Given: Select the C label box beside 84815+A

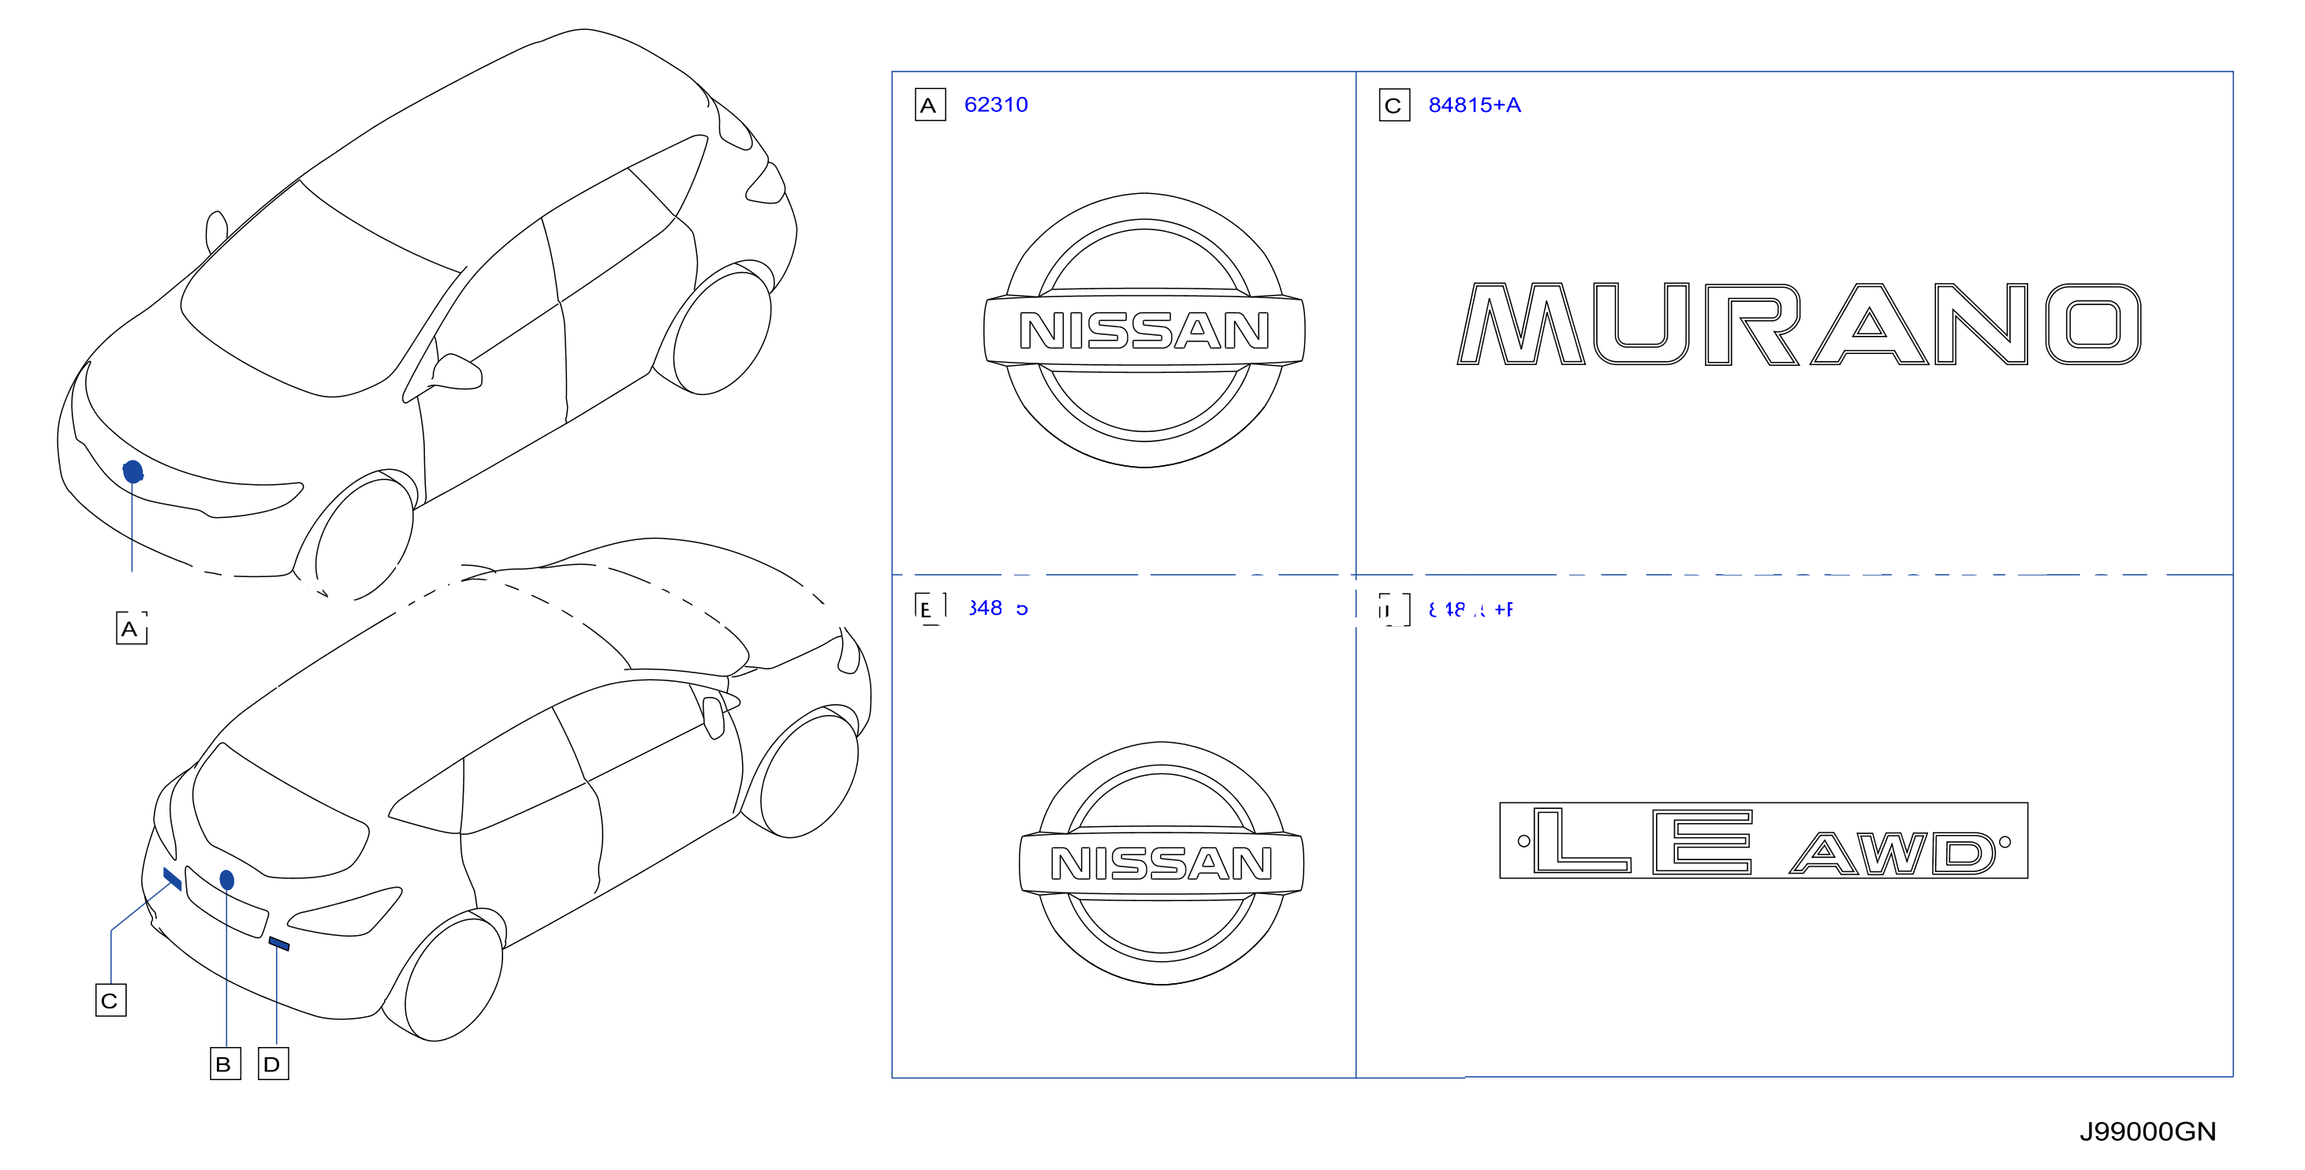Looking at the screenshot, I should [x=1394, y=105].
